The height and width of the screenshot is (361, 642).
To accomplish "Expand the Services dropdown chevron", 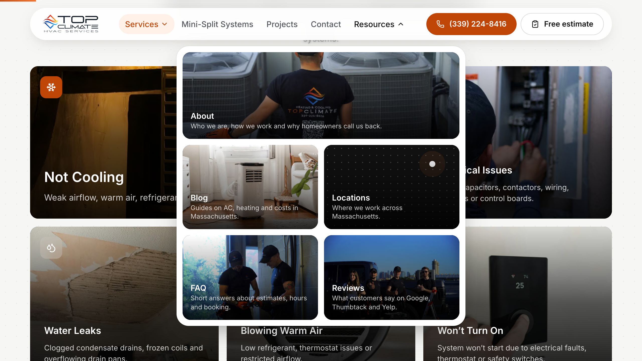I will (x=165, y=24).
